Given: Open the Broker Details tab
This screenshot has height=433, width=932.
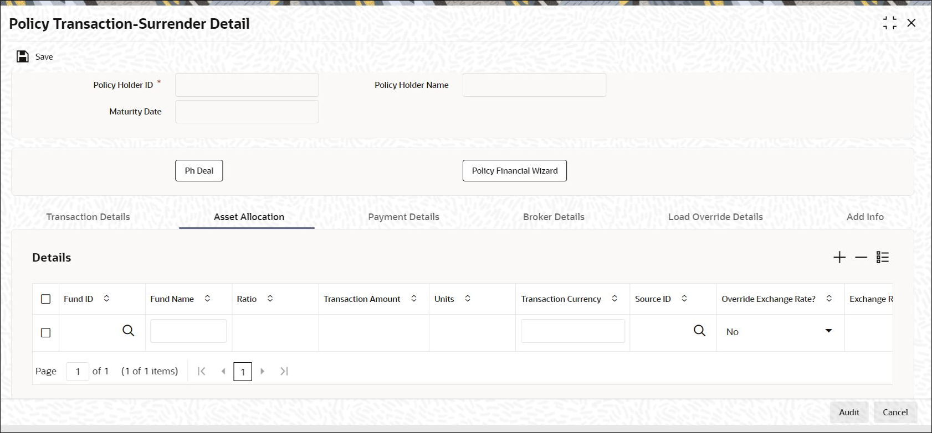Looking at the screenshot, I should click(x=554, y=217).
